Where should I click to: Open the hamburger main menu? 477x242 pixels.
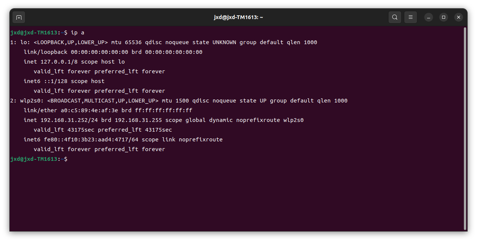tap(411, 17)
